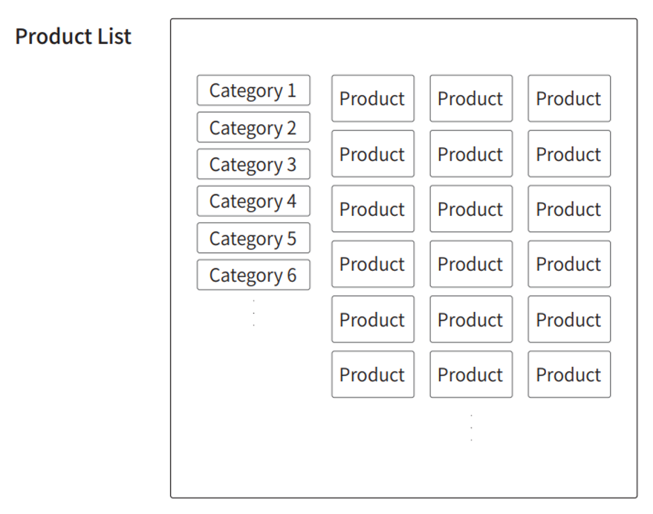Select Category 2 in the list

(253, 128)
